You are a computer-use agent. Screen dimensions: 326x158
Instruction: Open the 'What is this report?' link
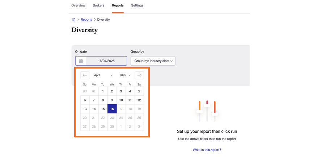pyautogui.click(x=207, y=150)
